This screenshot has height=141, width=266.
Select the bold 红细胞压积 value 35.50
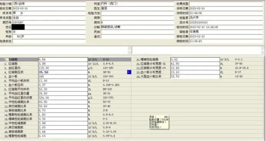[63, 72]
